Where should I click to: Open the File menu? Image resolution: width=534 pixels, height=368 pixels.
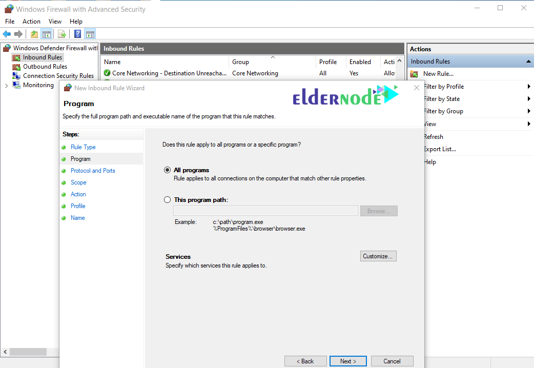10,22
